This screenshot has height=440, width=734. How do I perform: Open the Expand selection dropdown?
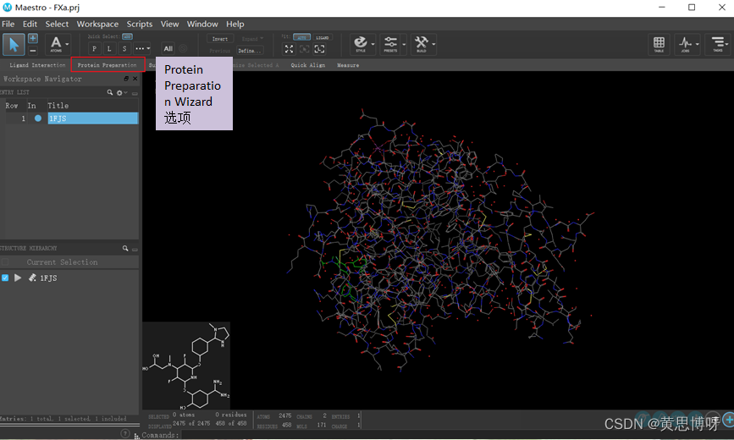(x=252, y=39)
